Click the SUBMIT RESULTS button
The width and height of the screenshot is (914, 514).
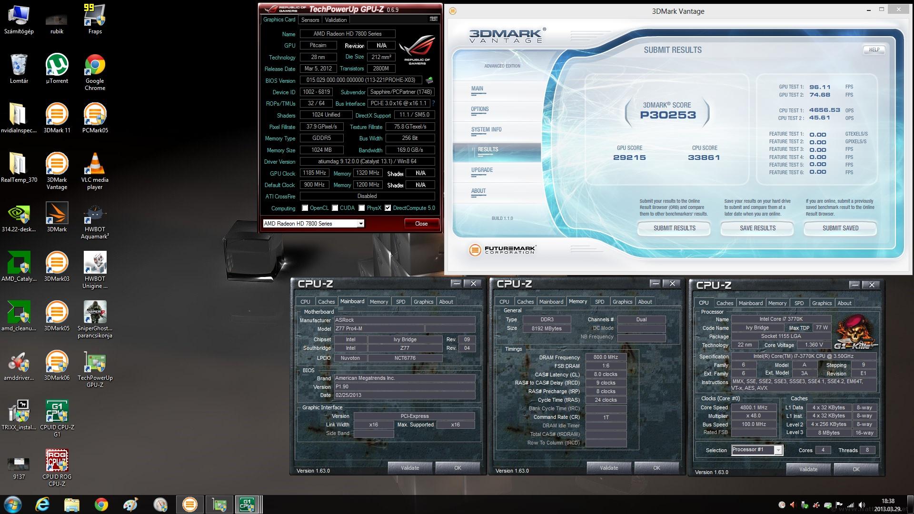click(x=674, y=228)
